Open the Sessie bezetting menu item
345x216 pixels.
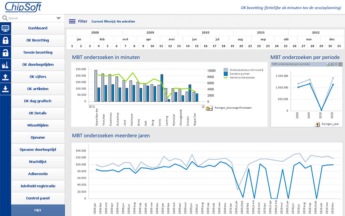[x=38, y=52]
